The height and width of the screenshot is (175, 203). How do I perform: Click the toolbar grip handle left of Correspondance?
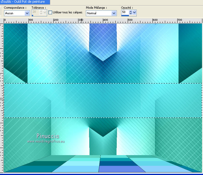[1, 11]
